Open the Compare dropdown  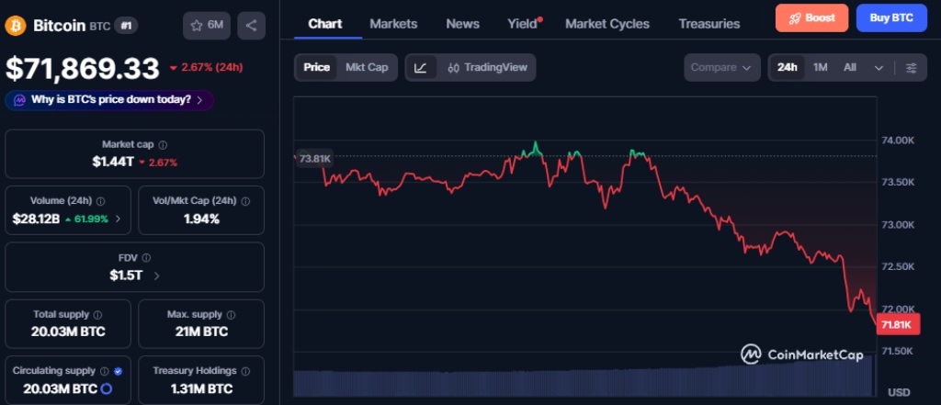click(x=721, y=67)
